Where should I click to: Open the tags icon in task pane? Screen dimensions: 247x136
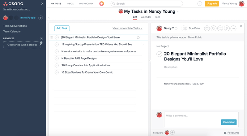click(213, 29)
